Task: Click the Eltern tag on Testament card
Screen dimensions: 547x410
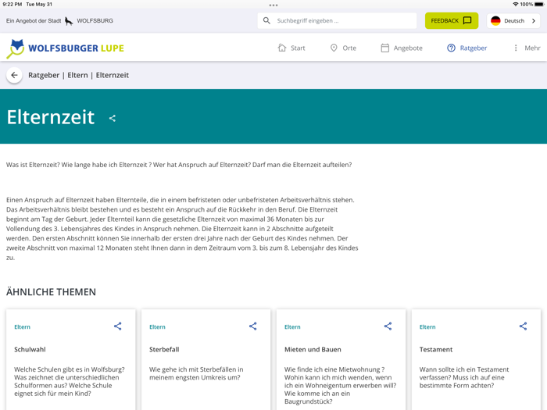Action: 427,327
